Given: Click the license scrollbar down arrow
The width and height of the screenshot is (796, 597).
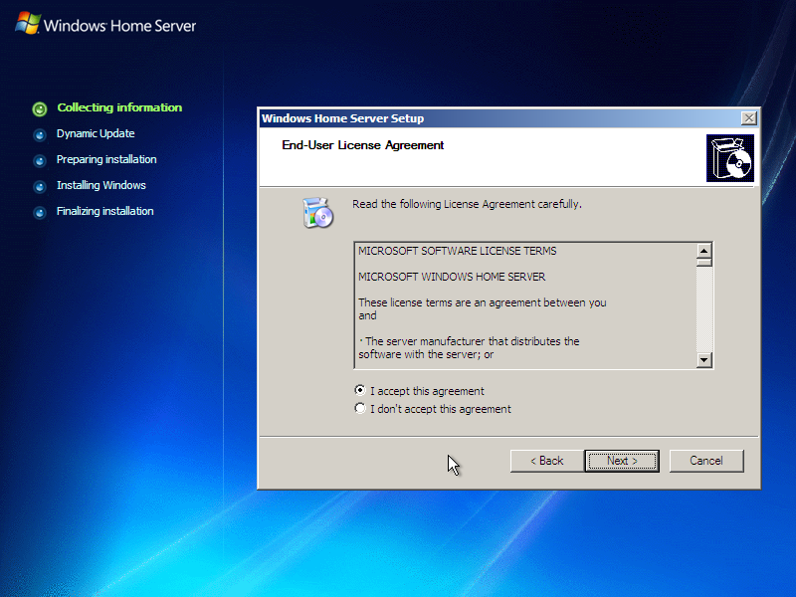Looking at the screenshot, I should (x=705, y=360).
